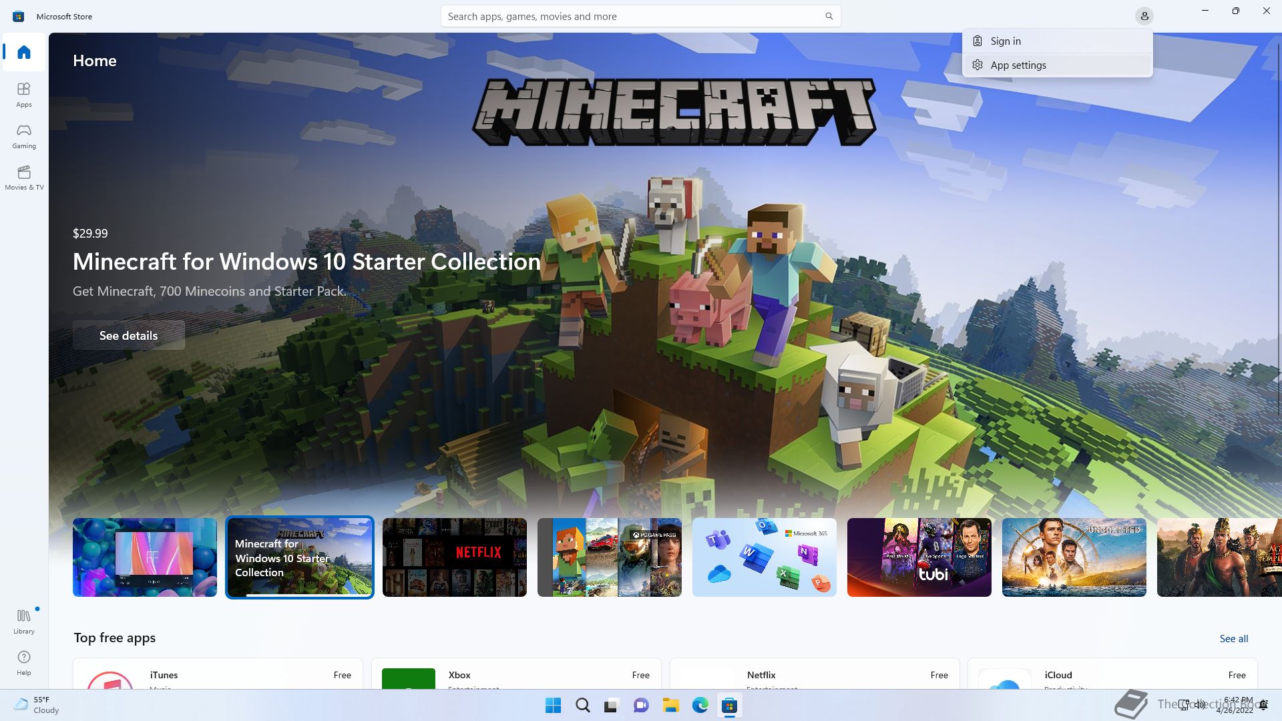The height and width of the screenshot is (721, 1282).
Task: Open taskbar Search
Action: click(582, 706)
